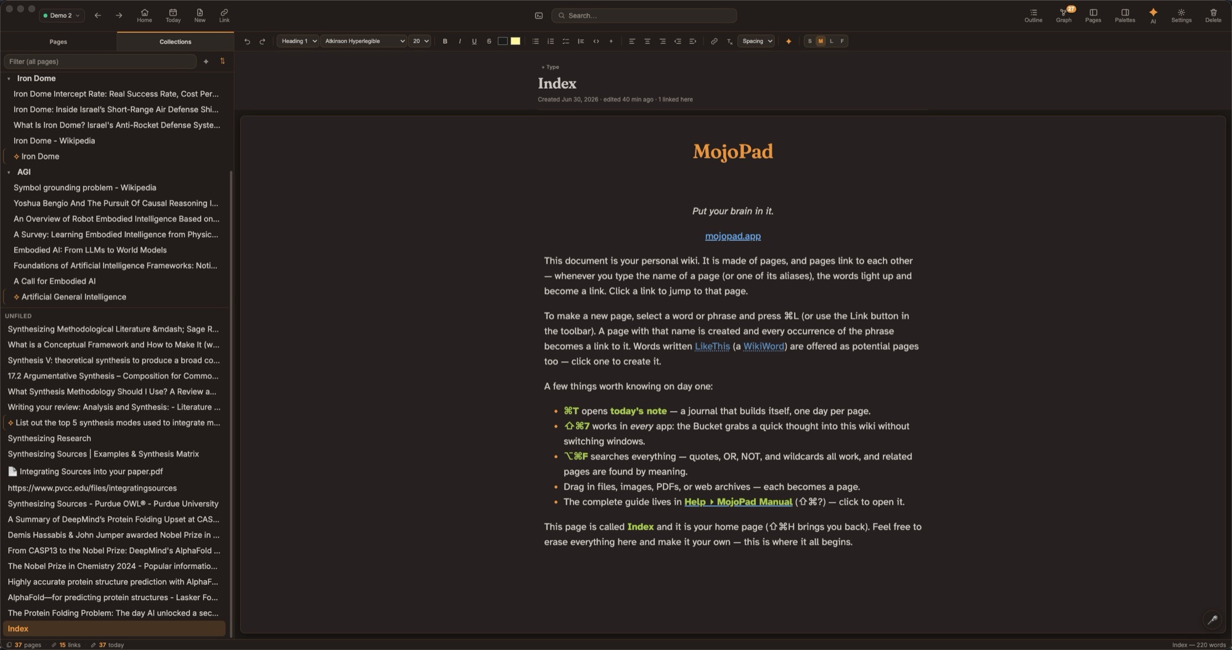Clear text formatting

pos(729,41)
